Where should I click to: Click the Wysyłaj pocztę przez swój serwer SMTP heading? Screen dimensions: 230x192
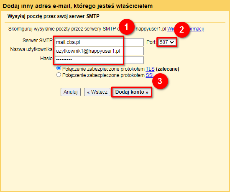tap(54, 16)
